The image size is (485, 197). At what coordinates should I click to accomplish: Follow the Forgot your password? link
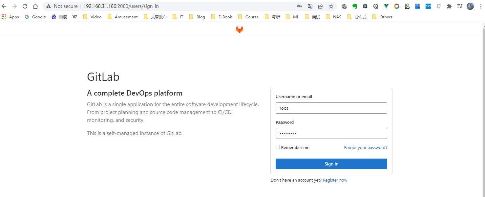366,147
